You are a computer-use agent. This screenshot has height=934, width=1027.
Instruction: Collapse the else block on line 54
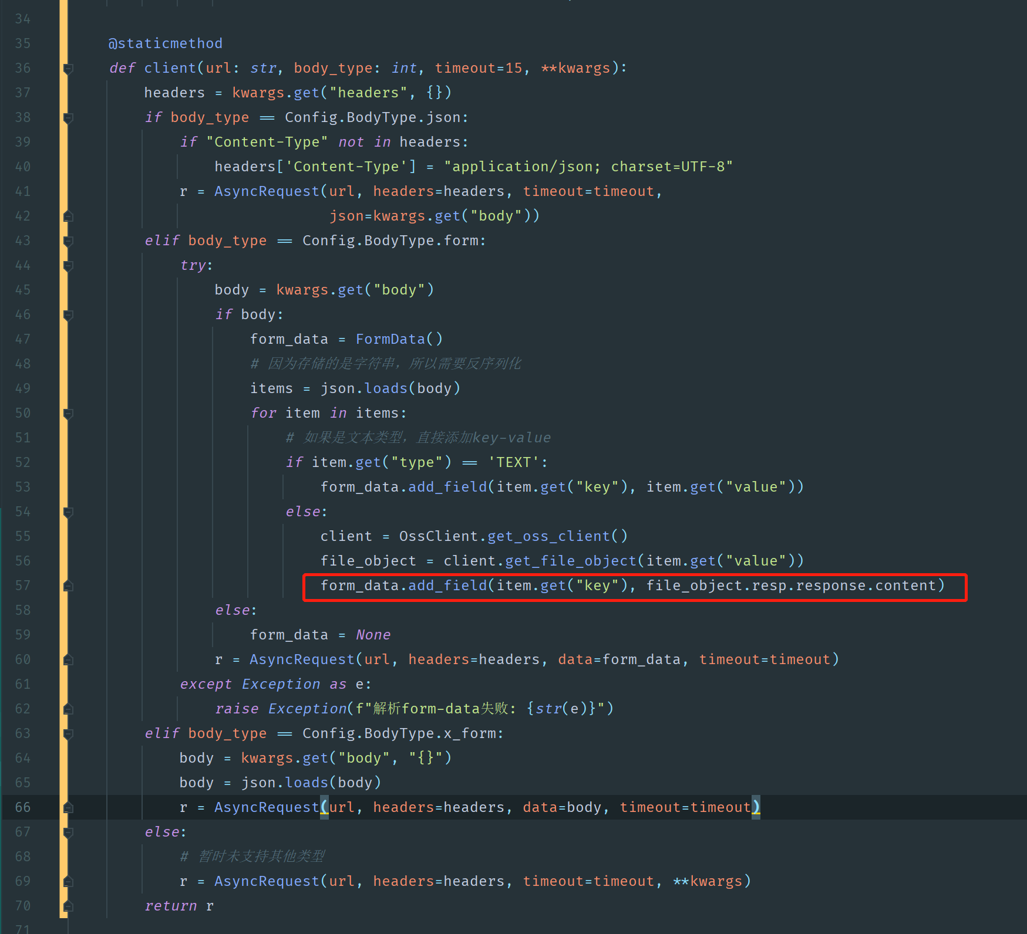pyautogui.click(x=68, y=512)
